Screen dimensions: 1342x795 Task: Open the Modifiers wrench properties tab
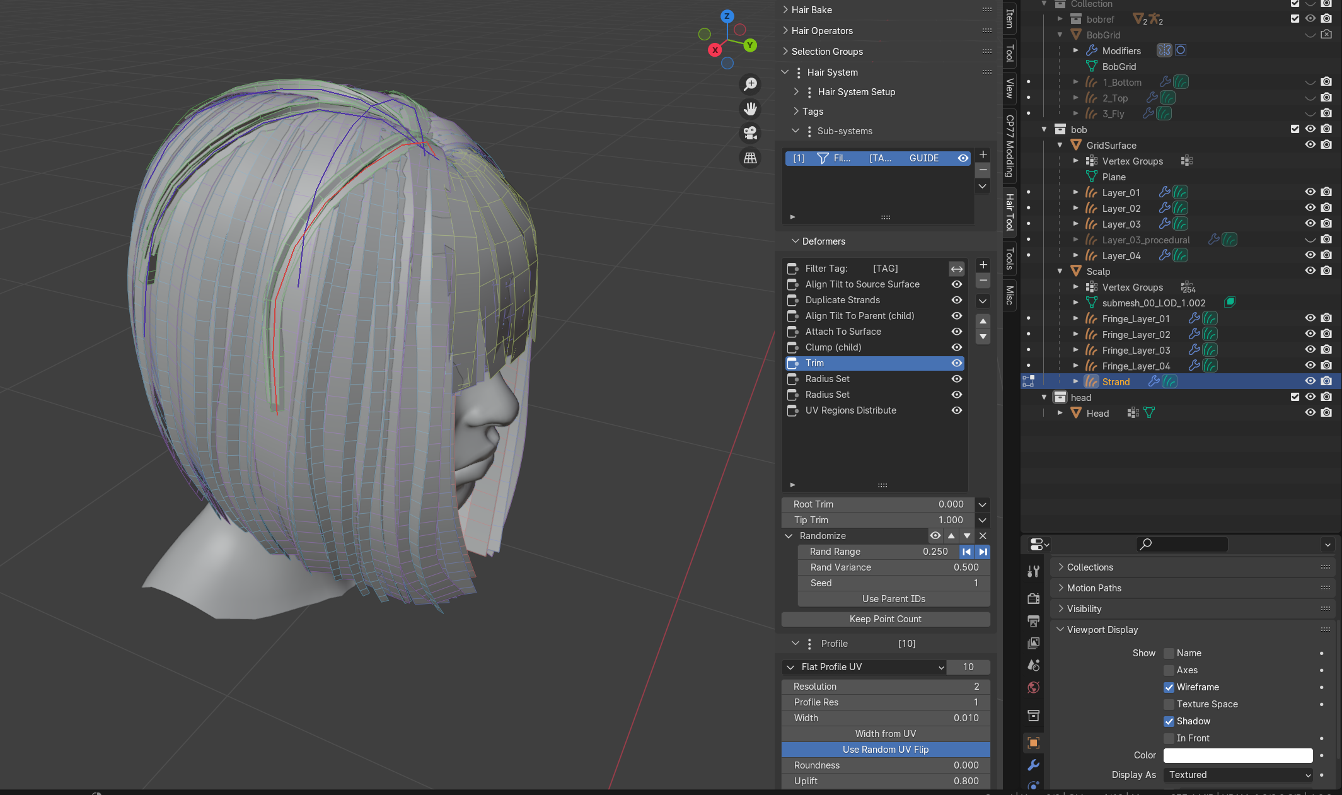[x=1033, y=765]
